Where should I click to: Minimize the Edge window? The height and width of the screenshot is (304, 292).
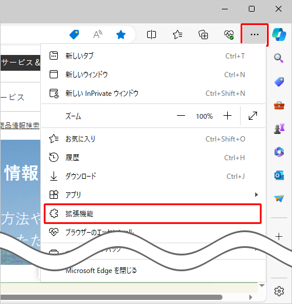225,9
